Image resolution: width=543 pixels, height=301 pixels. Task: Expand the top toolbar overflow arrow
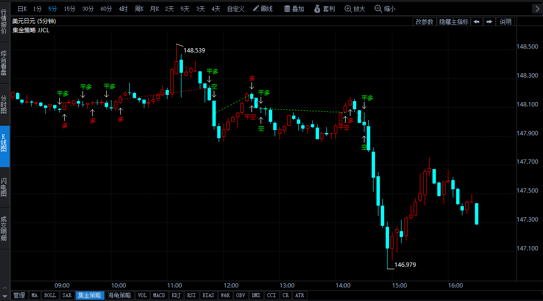pyautogui.click(x=537, y=9)
